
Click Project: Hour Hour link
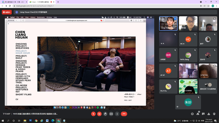point(23,52)
